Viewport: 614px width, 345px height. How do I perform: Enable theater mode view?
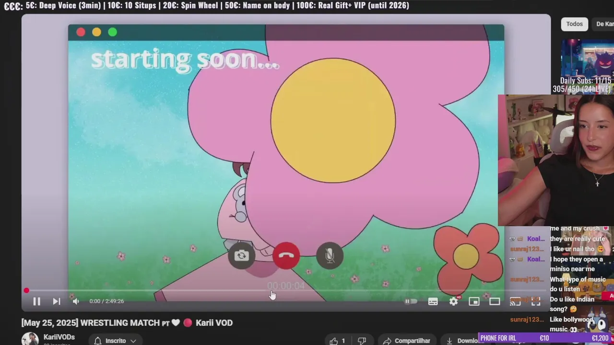[495, 301]
